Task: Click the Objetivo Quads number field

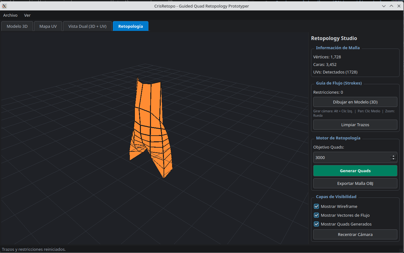Action: tap(352, 157)
